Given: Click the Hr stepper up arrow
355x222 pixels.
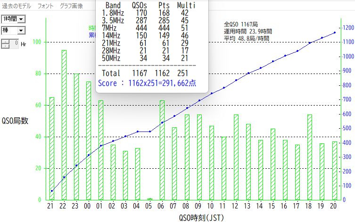Looking at the screenshot, I should (6, 41).
